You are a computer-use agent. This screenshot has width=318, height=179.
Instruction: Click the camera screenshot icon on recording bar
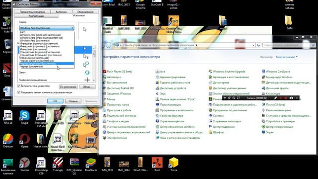point(291,98)
